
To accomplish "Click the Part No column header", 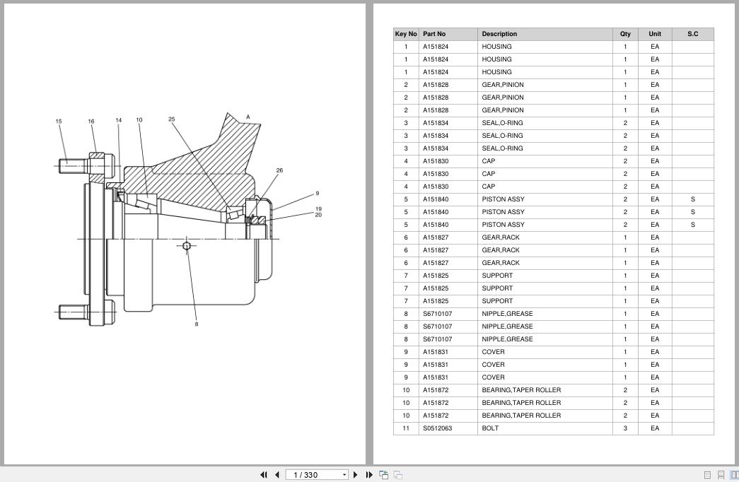I will point(448,34).
